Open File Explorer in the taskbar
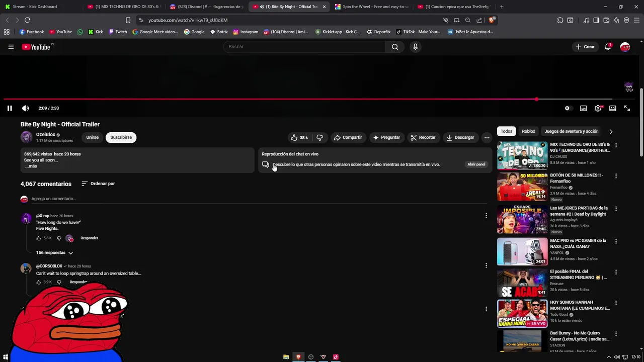The height and width of the screenshot is (362, 644). [x=286, y=357]
